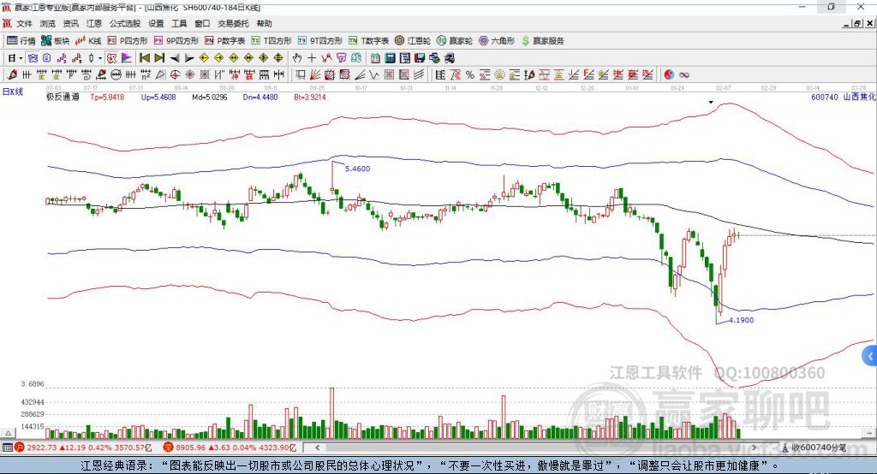Image resolution: width=877 pixels, height=474 pixels.
Task: Click the Tp=5.8418 value
Action: tap(107, 97)
